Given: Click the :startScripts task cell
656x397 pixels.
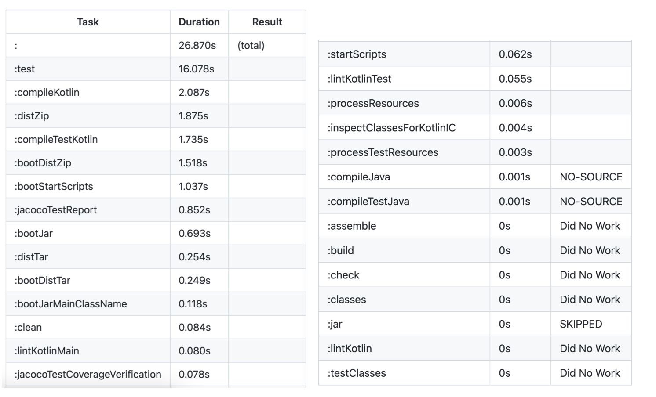Looking at the screenshot, I should pos(404,54).
